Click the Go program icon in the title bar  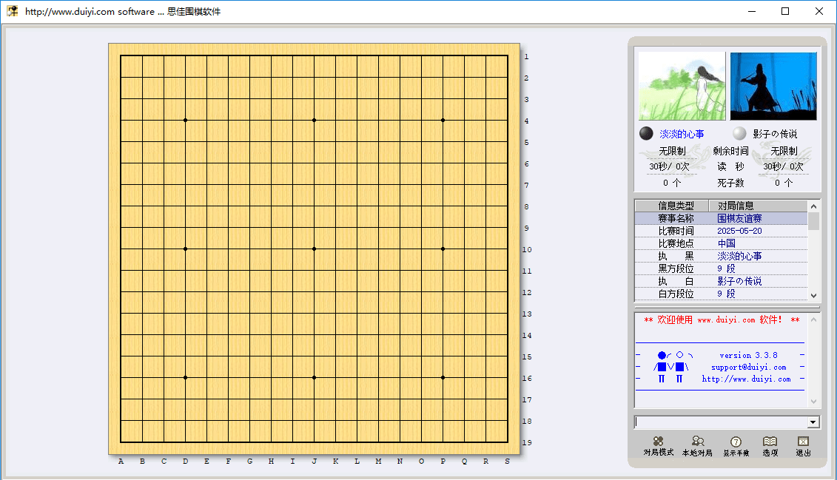tap(13, 10)
